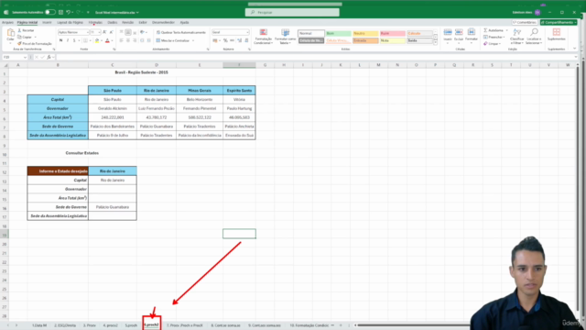
Task: Click the Save disk icon in title bar
Action: tap(60, 12)
